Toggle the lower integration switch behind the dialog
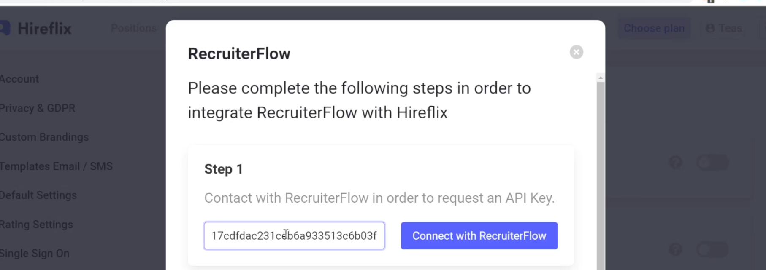This screenshot has width=766, height=270. click(712, 249)
